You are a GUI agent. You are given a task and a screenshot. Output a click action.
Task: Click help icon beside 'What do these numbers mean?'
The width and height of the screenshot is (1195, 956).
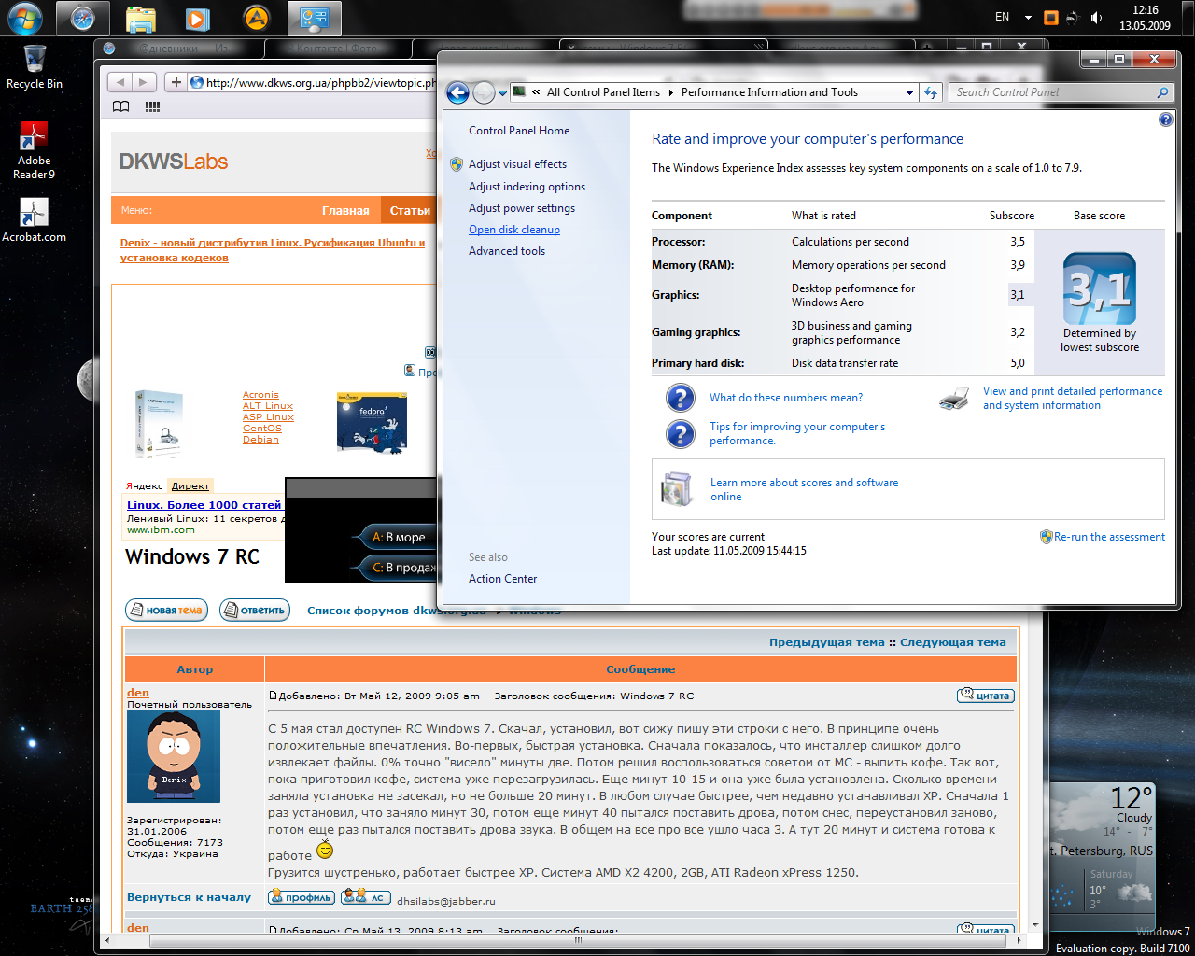point(681,398)
